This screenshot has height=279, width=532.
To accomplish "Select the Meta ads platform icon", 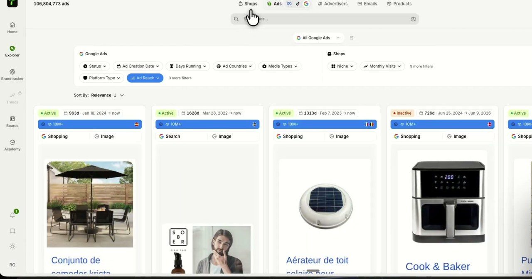I will click(x=289, y=4).
